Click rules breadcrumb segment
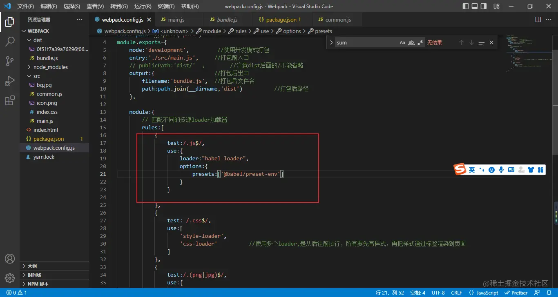 coord(237,31)
